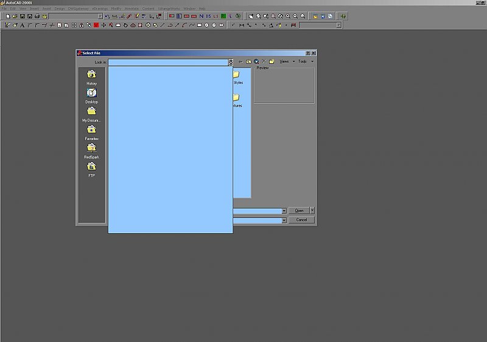Expand the File name combo box arrow

click(x=284, y=211)
